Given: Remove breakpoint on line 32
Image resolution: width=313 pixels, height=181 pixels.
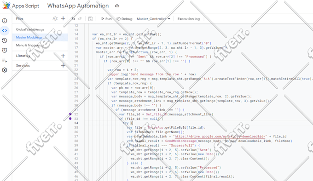Looking at the screenshot, I should [70, 114].
